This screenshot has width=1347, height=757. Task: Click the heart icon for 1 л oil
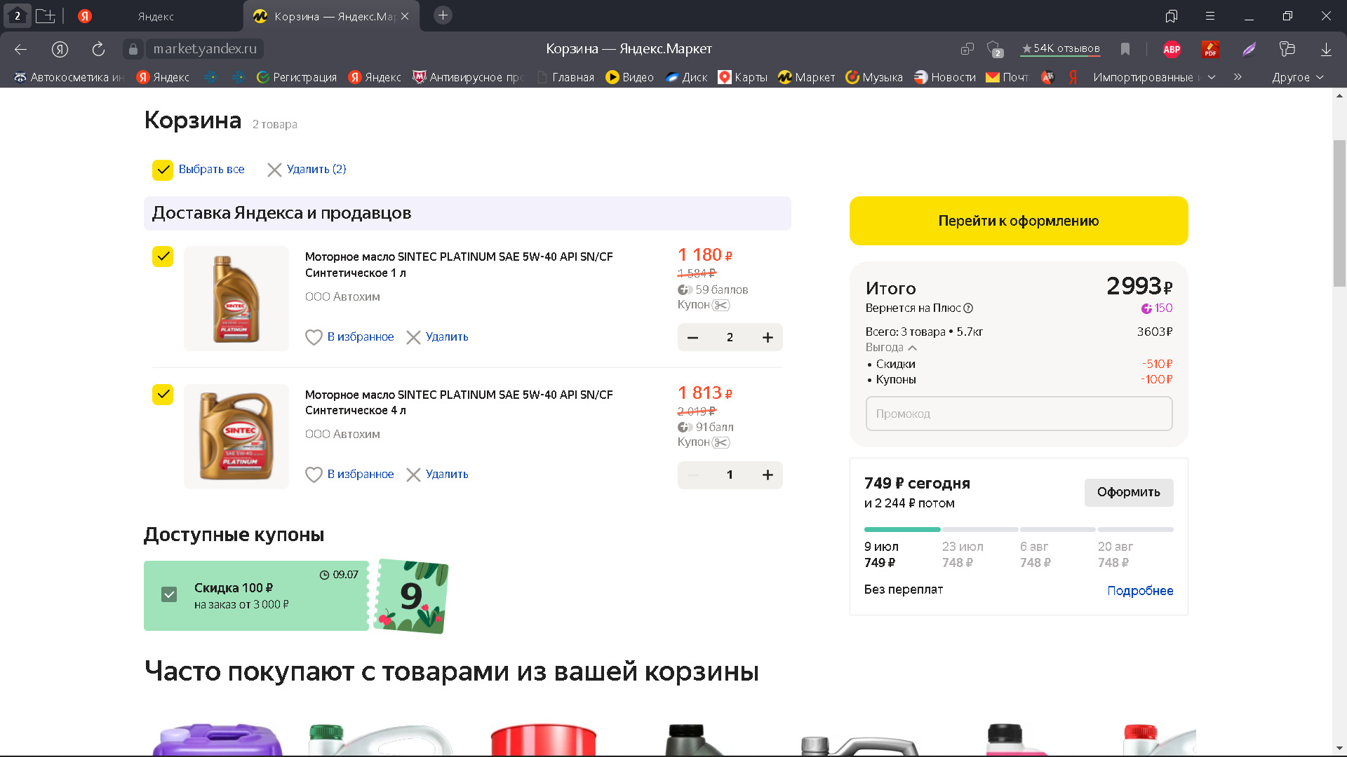point(314,337)
